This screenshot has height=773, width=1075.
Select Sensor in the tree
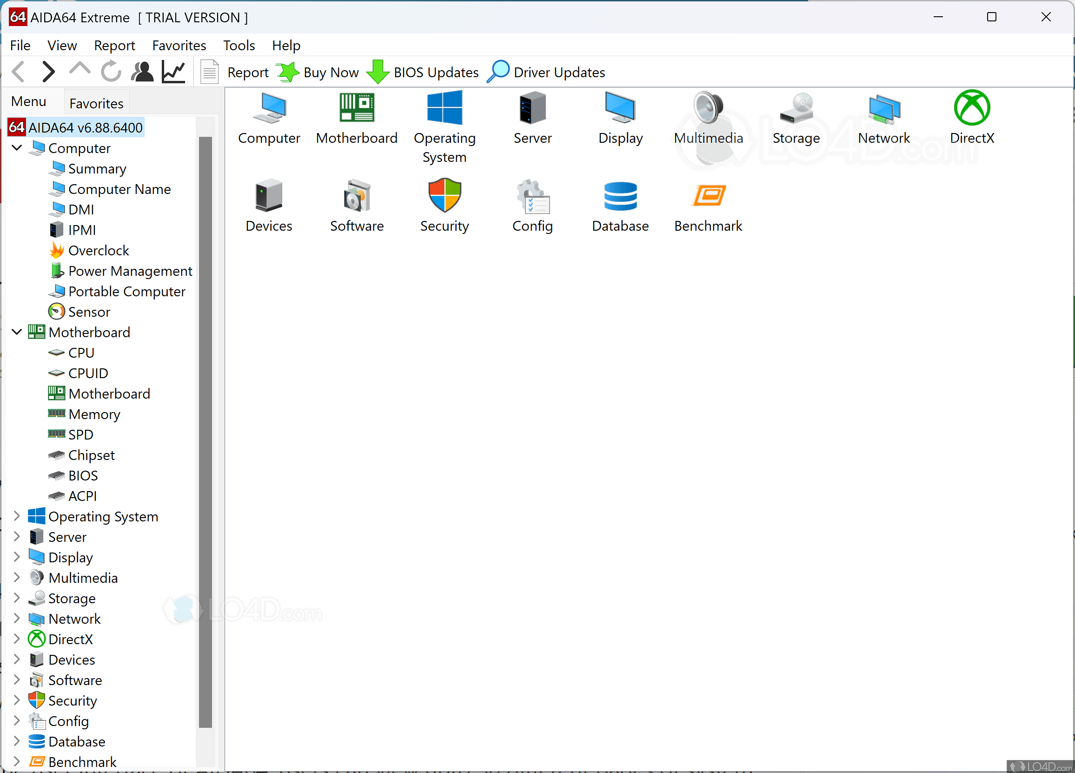[x=89, y=312]
